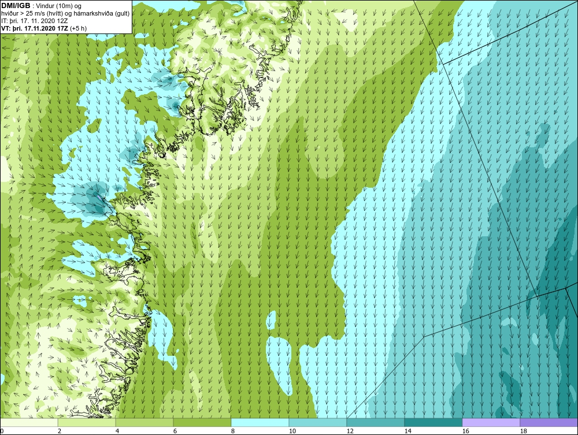Pick the light teal 10–12 m/s legend swatch
Image resolution: width=578 pixels, height=435 pixels.
(x=318, y=422)
